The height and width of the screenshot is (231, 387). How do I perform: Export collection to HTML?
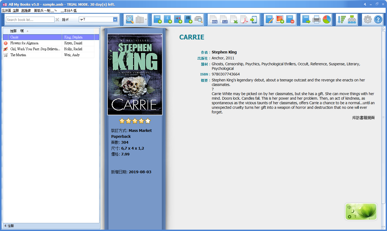pos(214,19)
